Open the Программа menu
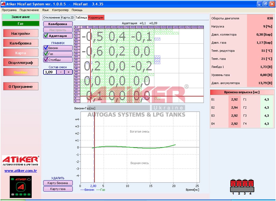Viewport: 276px width, 201px height. click(x=9, y=10)
